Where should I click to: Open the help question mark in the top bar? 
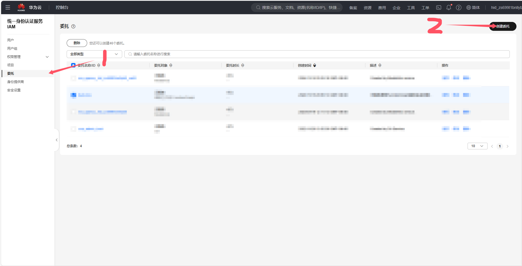point(459,7)
